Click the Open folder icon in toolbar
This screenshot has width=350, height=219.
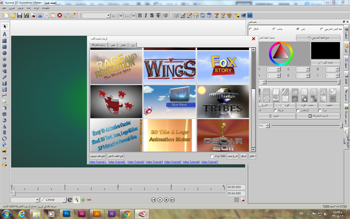[13, 15]
